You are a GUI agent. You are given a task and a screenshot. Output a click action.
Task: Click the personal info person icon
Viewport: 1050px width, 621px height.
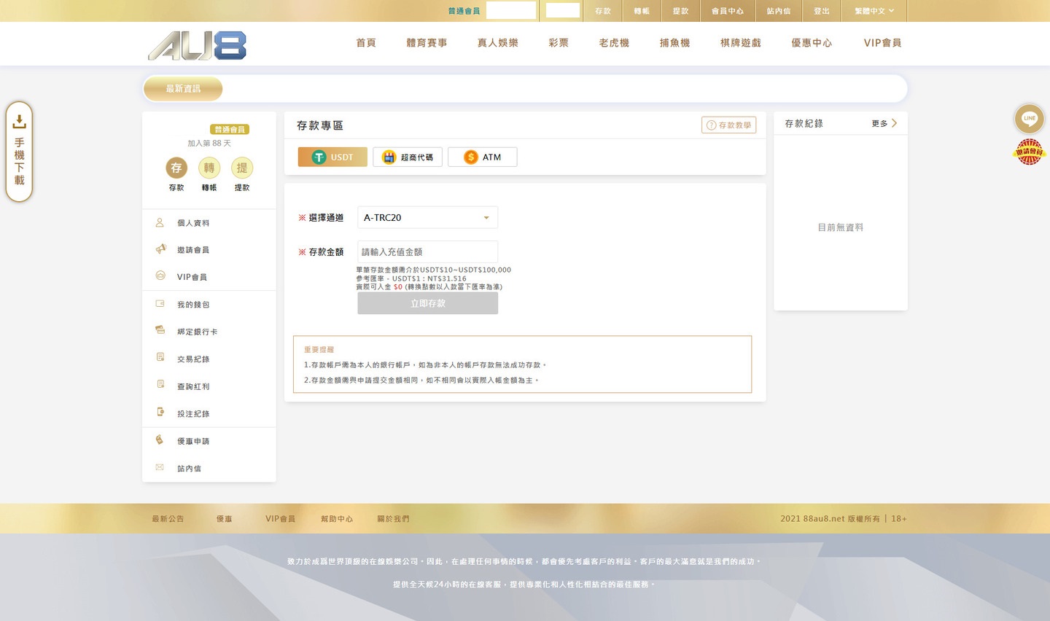point(160,222)
